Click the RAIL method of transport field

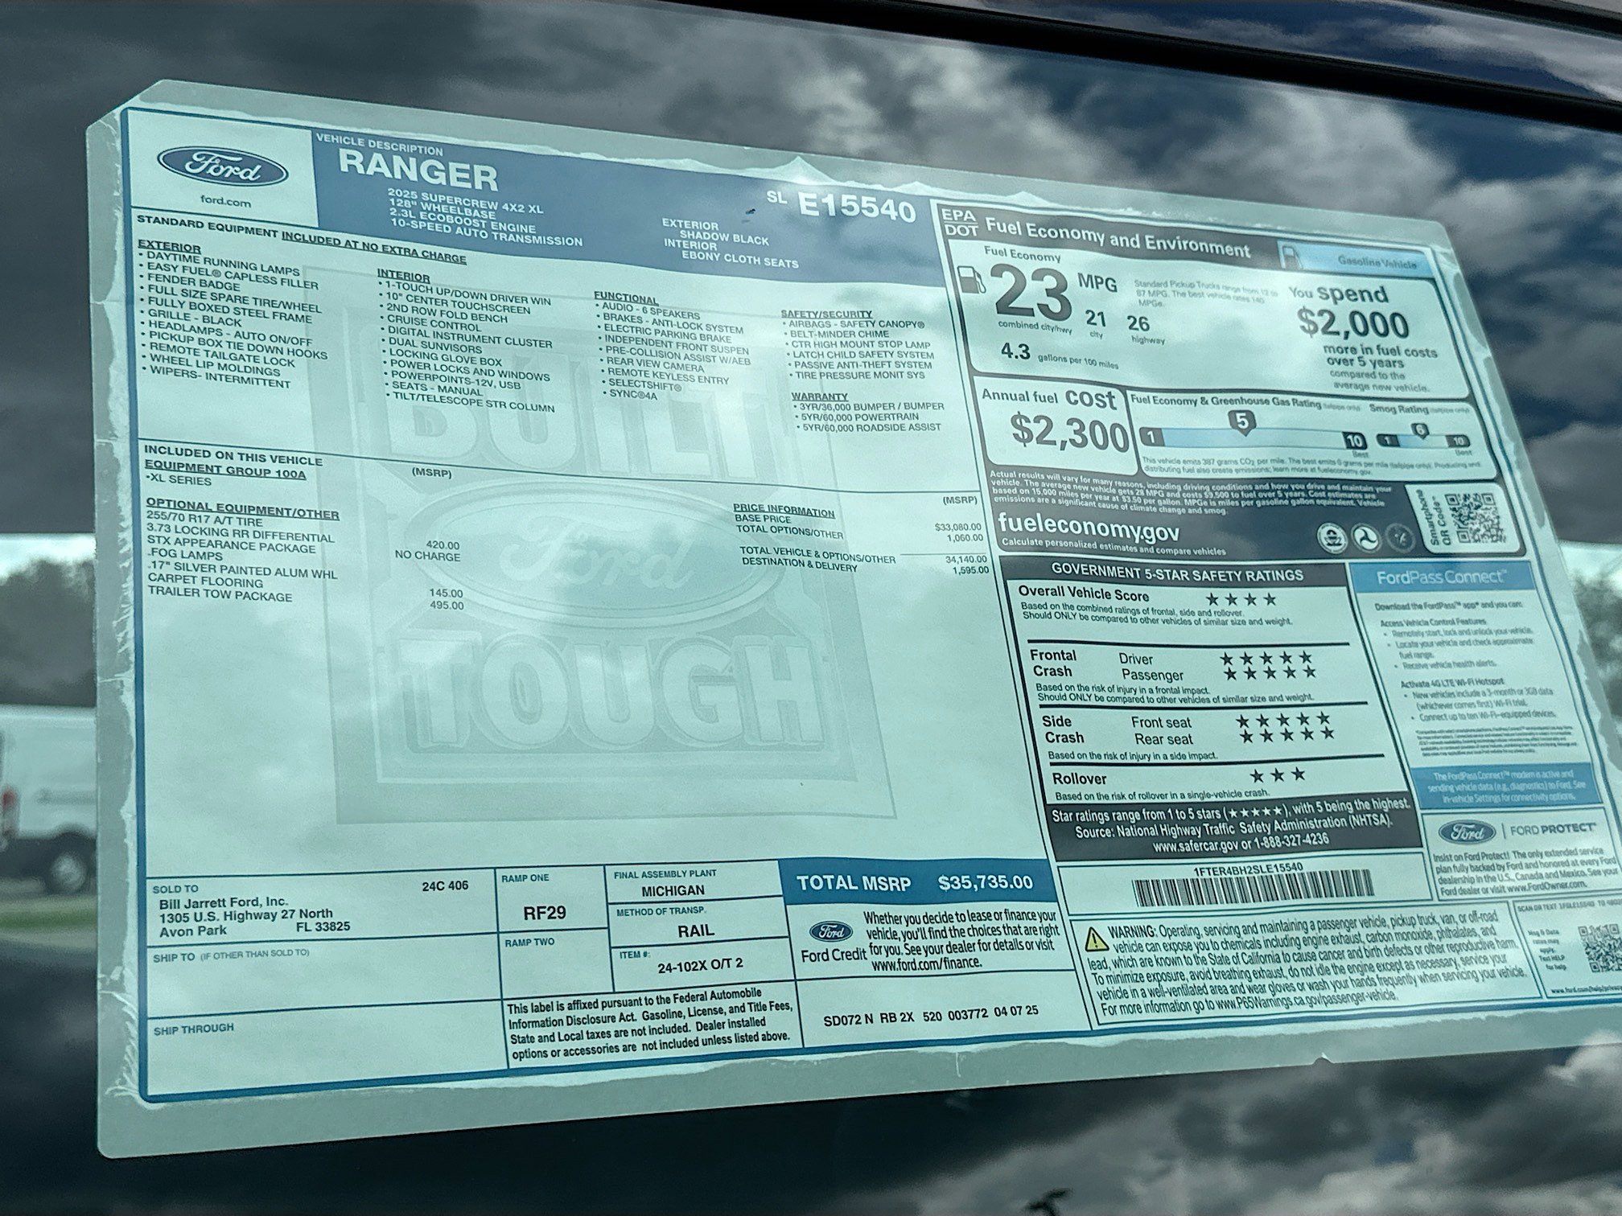pyautogui.click(x=695, y=930)
